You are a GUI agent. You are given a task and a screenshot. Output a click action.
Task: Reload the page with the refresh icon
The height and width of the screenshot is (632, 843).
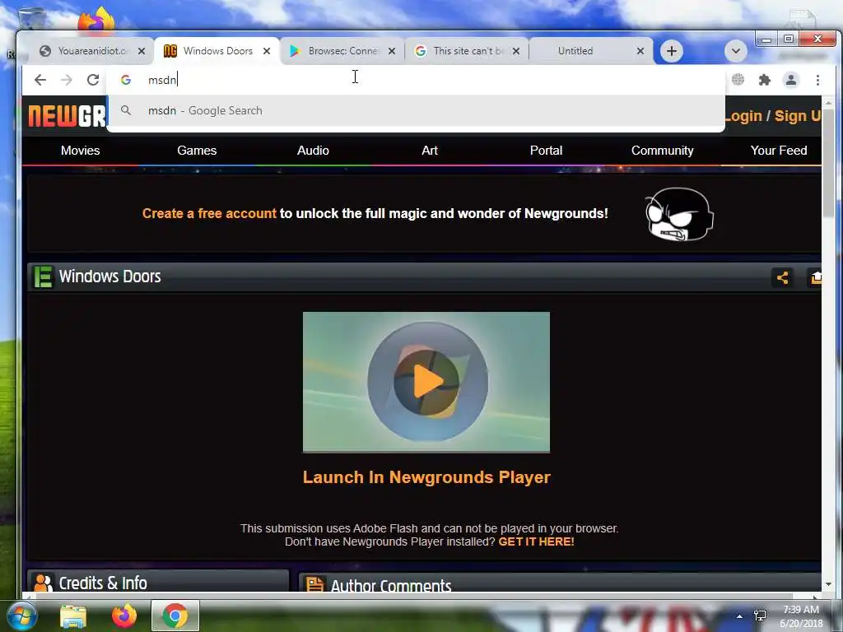click(93, 80)
